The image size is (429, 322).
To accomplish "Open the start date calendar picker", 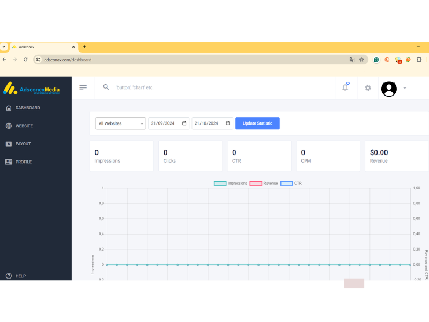I will pos(184,123).
